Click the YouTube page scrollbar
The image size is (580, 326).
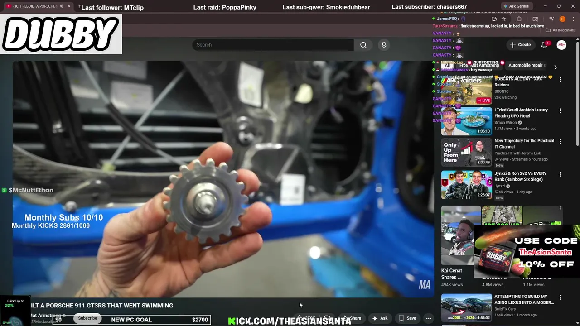tap(577, 93)
